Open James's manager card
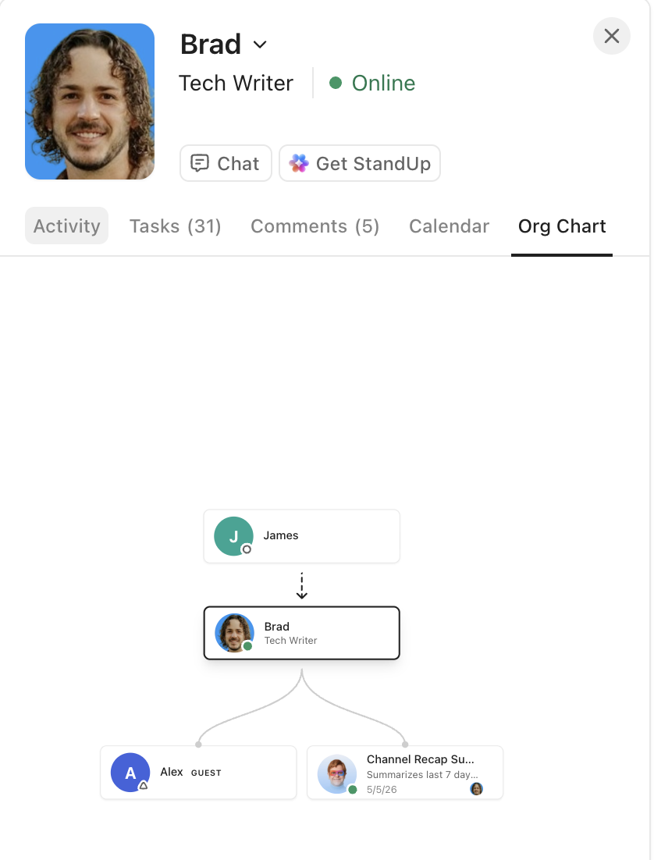654x860 pixels. point(302,536)
